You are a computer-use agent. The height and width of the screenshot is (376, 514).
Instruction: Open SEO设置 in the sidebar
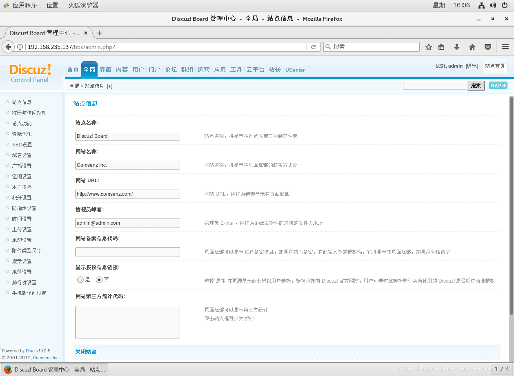pyautogui.click(x=22, y=144)
